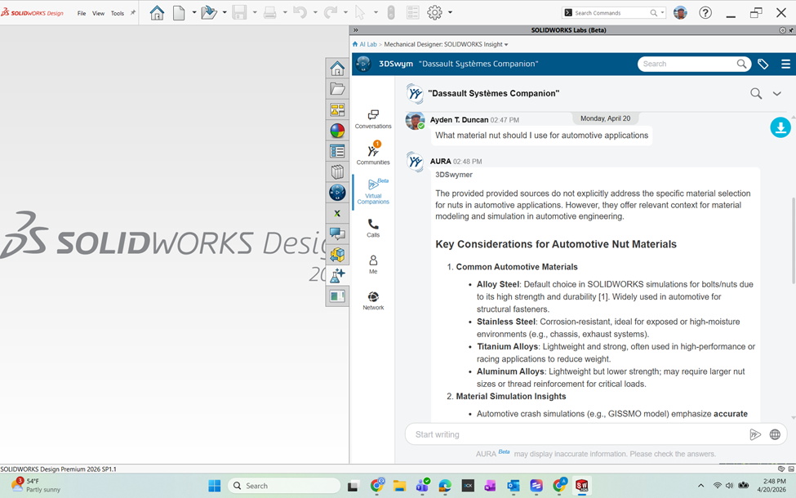This screenshot has height=498, width=796.
Task: Click the blue download arrow button
Action: tap(780, 127)
